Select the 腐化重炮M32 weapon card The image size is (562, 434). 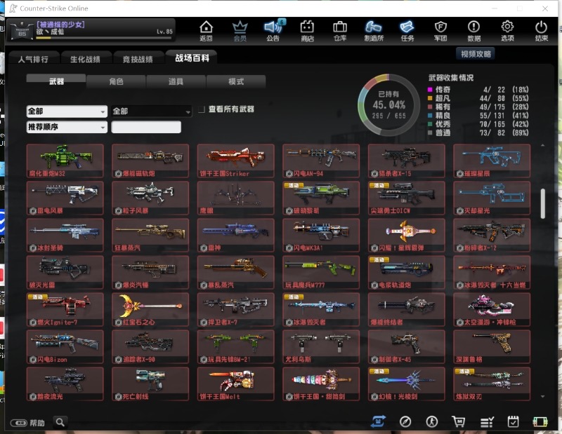(x=65, y=161)
